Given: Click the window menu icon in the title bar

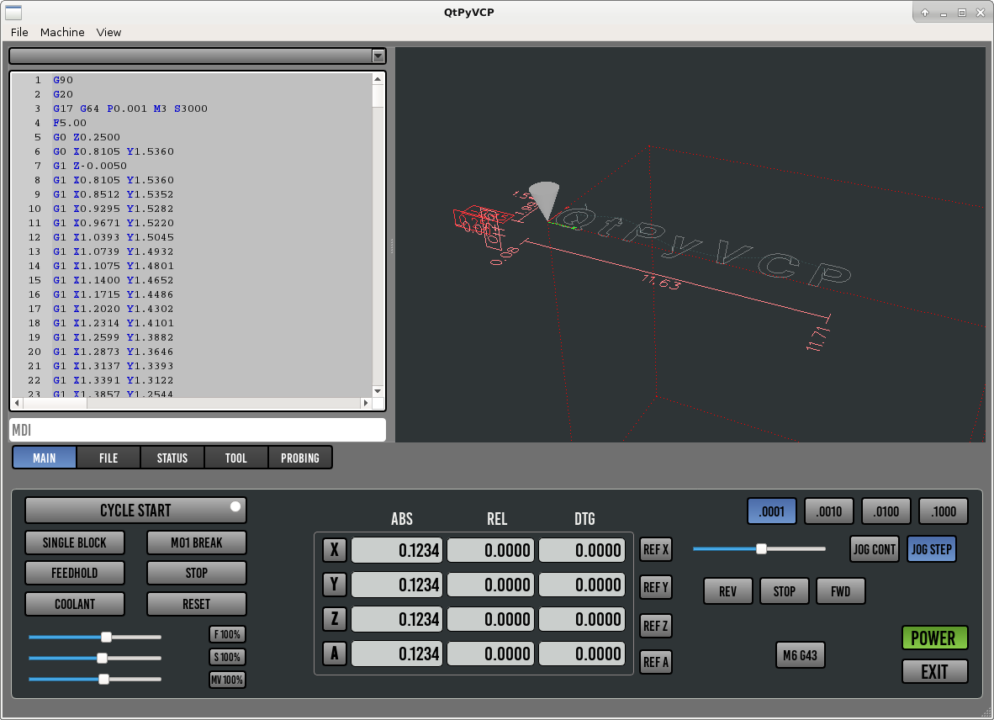Looking at the screenshot, I should point(13,12).
